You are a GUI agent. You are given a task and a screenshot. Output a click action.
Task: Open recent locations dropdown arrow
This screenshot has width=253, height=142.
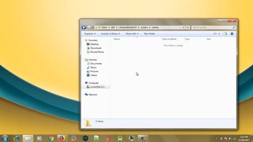pyautogui.click(x=93, y=28)
